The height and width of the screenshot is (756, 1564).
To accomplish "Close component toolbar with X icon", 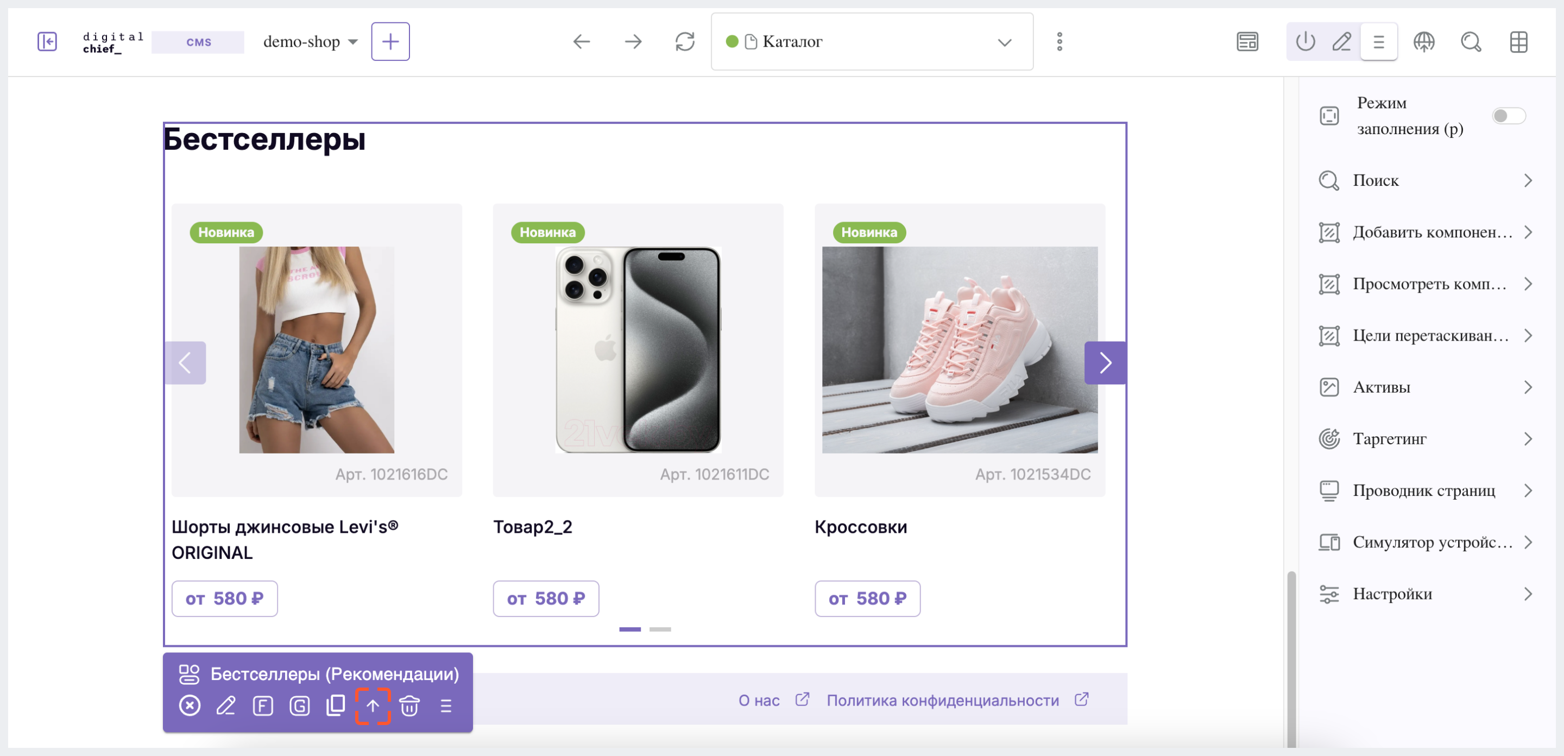I will [x=190, y=705].
